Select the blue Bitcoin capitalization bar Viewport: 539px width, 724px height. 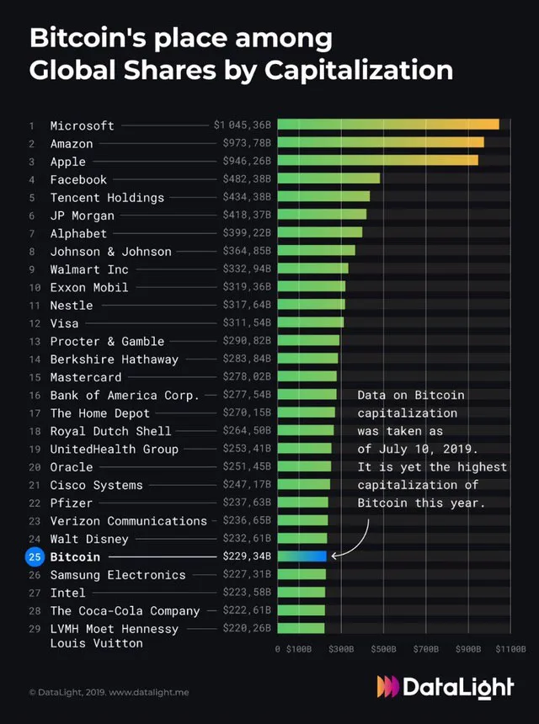click(x=302, y=556)
